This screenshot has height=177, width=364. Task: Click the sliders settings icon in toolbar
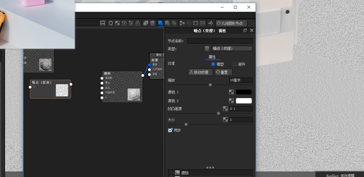pos(131,23)
